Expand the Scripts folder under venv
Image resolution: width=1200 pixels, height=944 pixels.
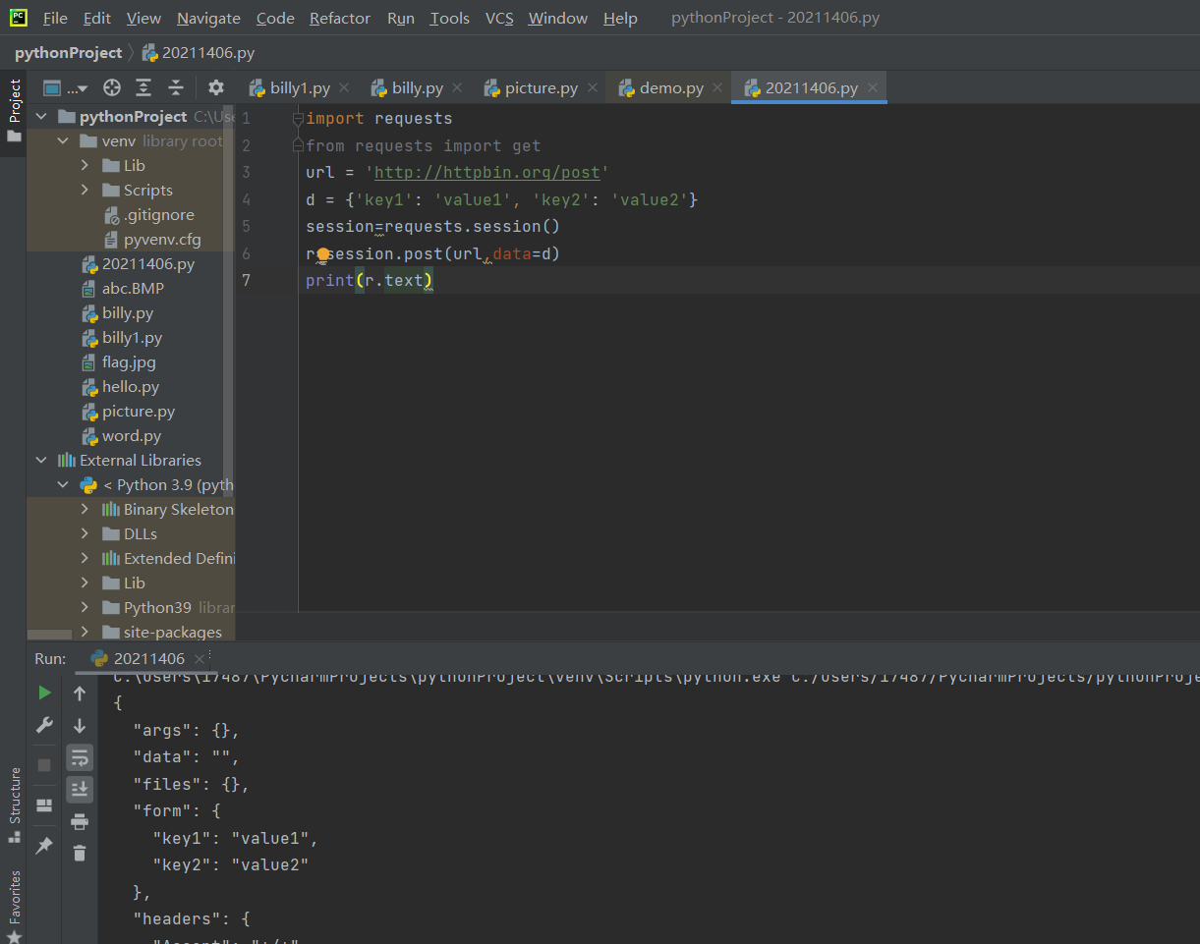[86, 190]
